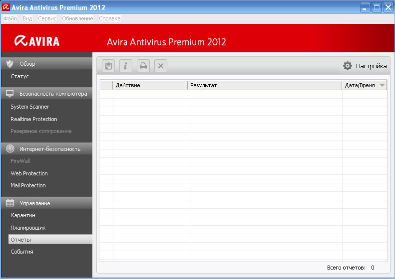
Task: Click the Дата/Время sort arrow
Action: tap(382, 85)
